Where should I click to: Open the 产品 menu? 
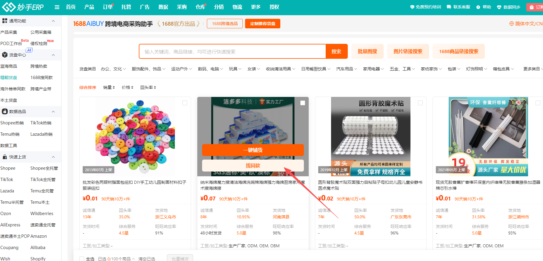tap(89, 7)
